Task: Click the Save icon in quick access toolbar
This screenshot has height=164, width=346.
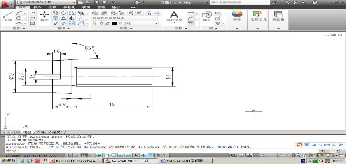Action: click(x=96, y=2)
